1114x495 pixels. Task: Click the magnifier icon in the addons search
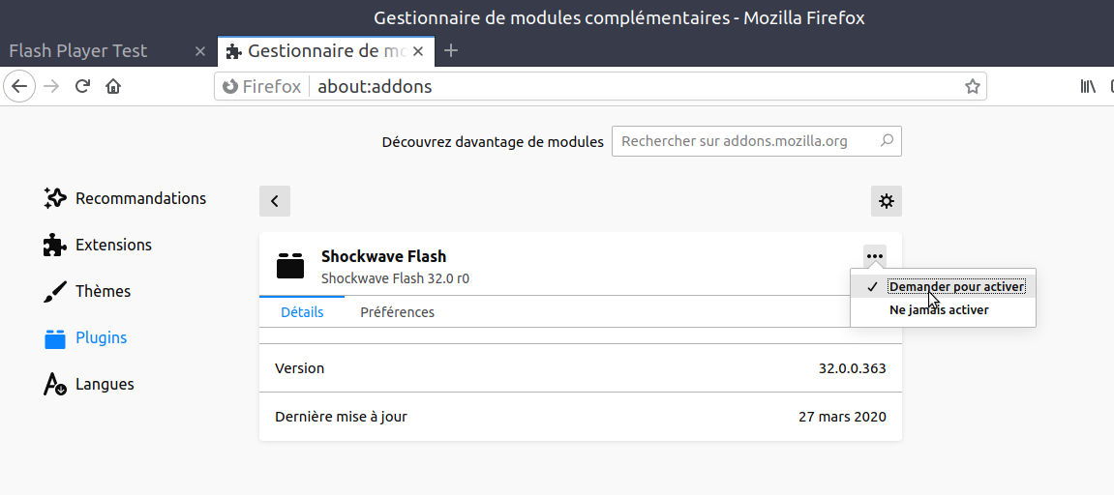887,141
